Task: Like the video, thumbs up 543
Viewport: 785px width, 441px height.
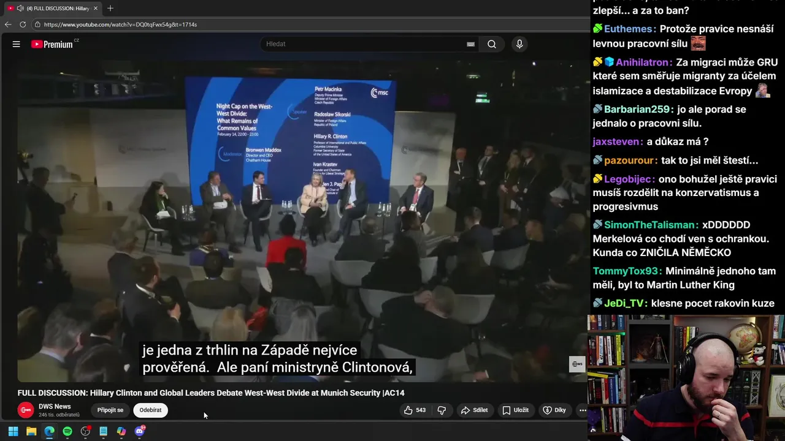Action: click(415, 410)
